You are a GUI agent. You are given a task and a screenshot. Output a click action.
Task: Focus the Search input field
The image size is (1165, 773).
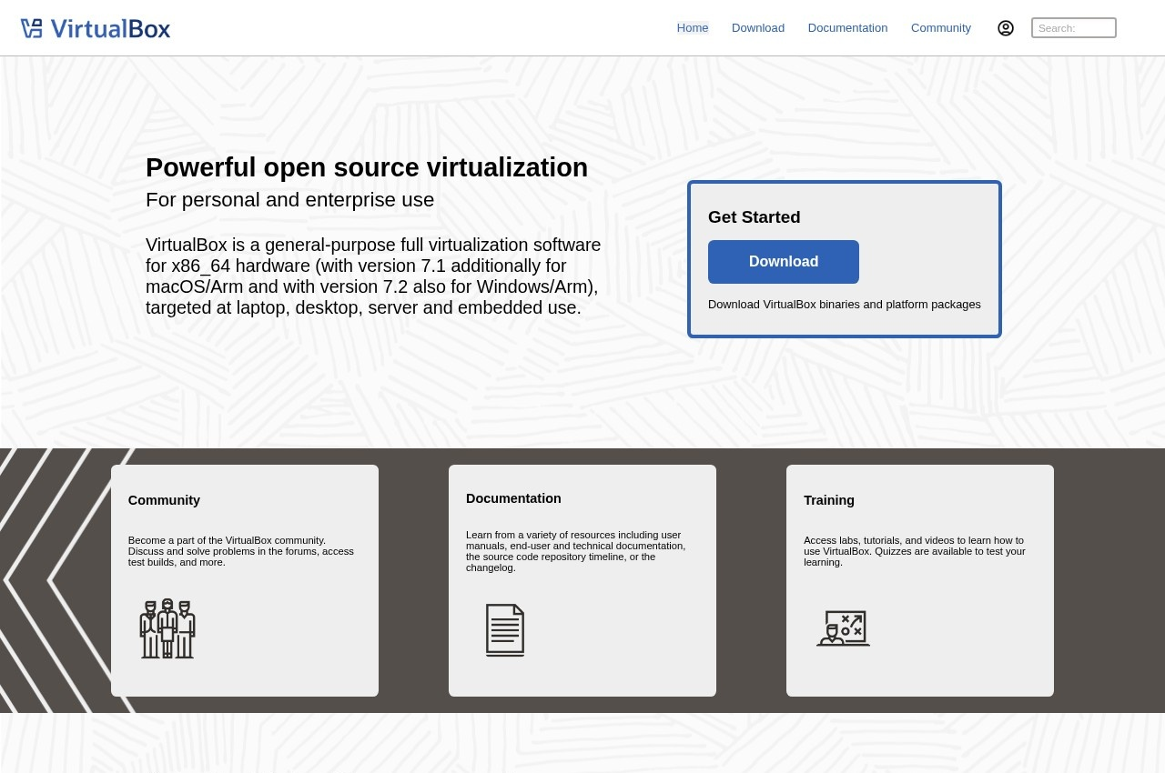[x=1074, y=28]
